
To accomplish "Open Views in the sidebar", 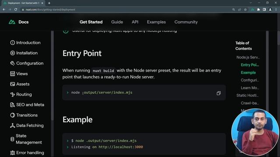I will (22, 74).
